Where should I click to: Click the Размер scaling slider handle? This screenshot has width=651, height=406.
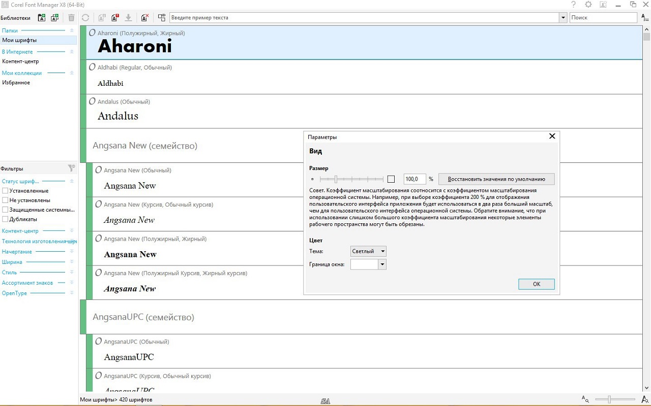click(x=336, y=179)
